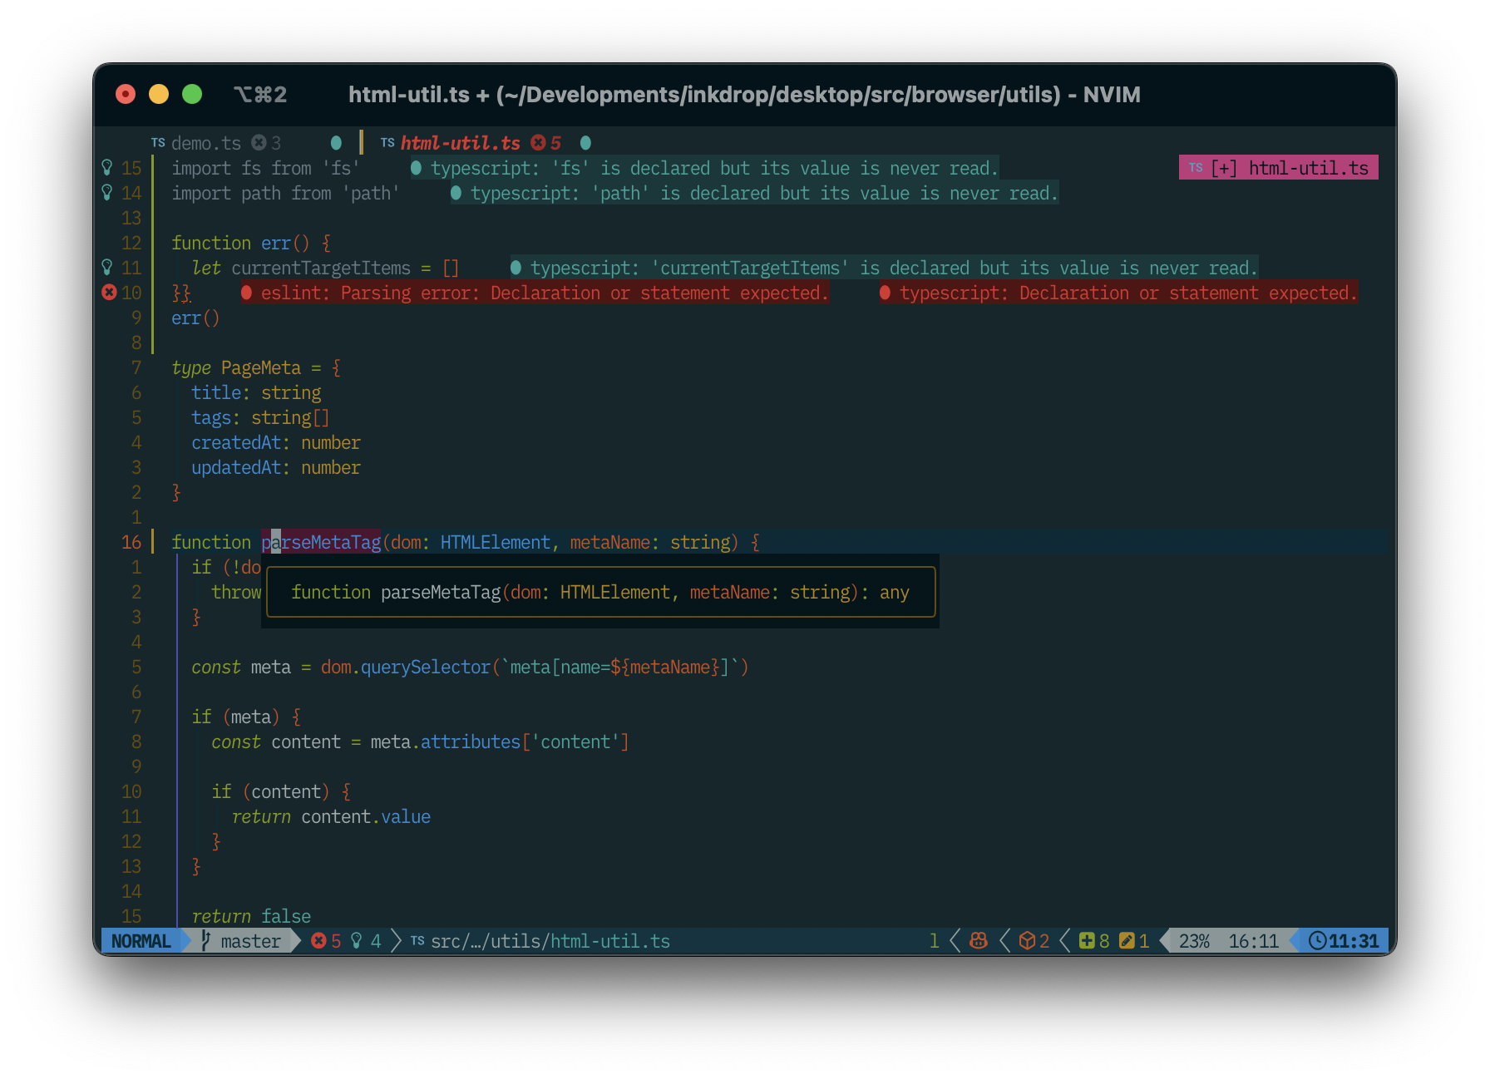Click the 'if (meta) {' line

[x=246, y=717]
